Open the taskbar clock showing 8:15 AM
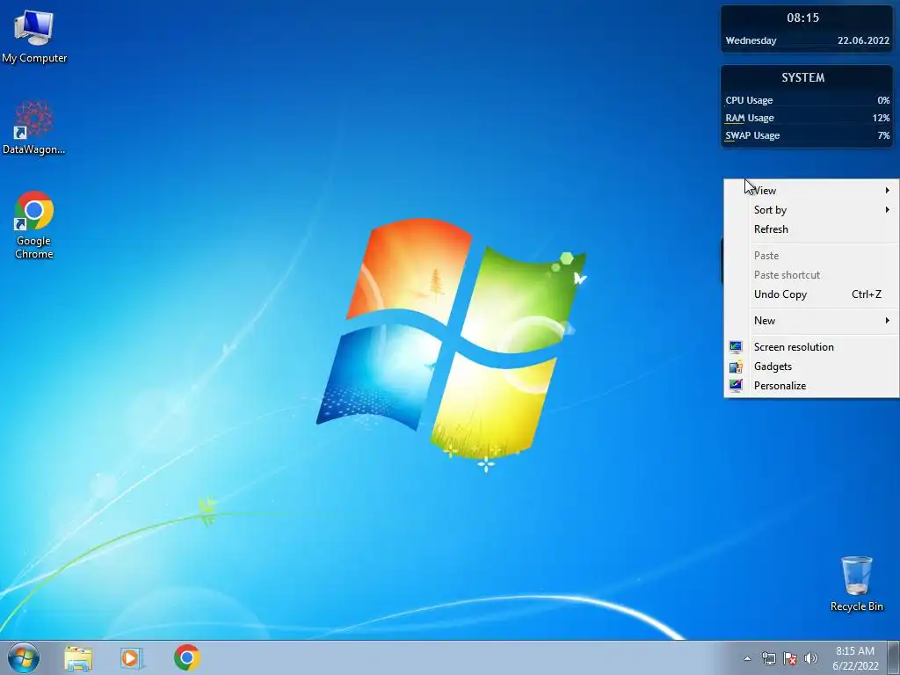The height and width of the screenshot is (675, 900). (855, 658)
